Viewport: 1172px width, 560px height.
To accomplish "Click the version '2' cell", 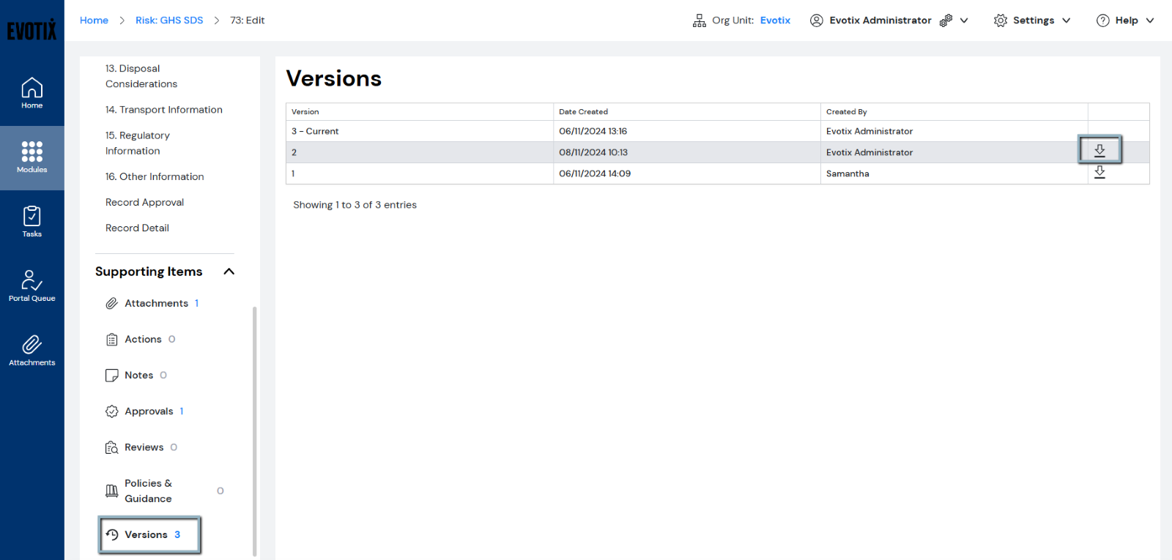I will pyautogui.click(x=419, y=152).
